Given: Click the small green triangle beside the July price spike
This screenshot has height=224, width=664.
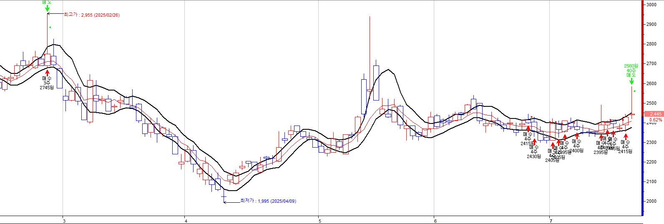Looking at the screenshot, I should tap(634, 91).
